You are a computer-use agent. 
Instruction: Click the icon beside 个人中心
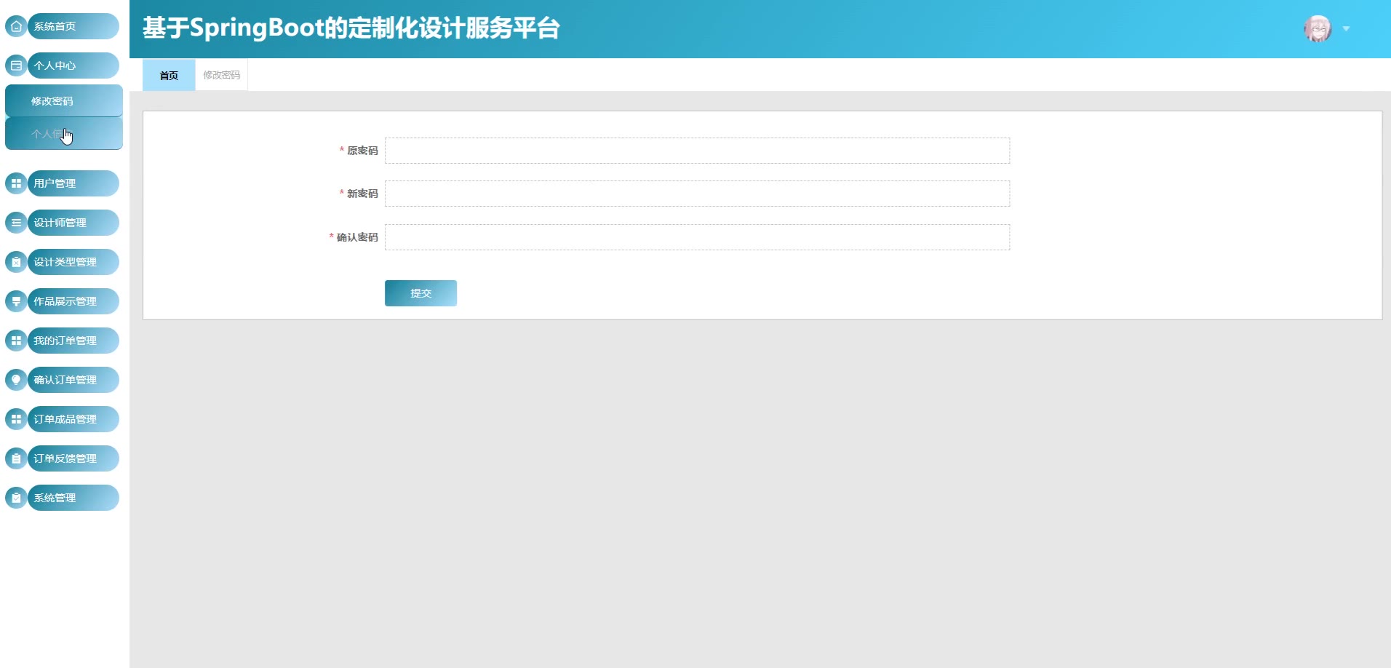coord(16,65)
